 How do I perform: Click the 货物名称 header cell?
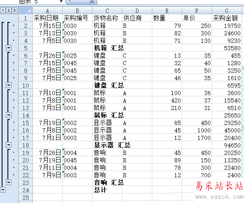[x=107, y=18]
